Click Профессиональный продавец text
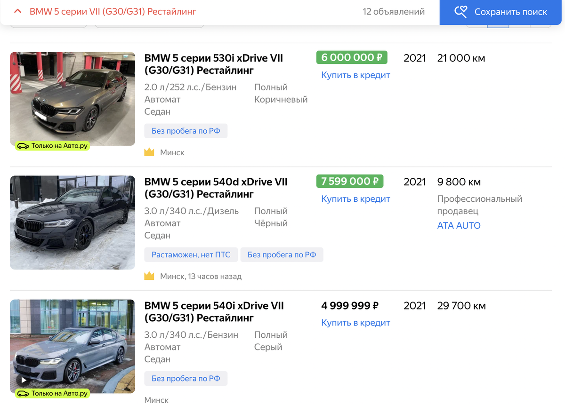 (480, 205)
